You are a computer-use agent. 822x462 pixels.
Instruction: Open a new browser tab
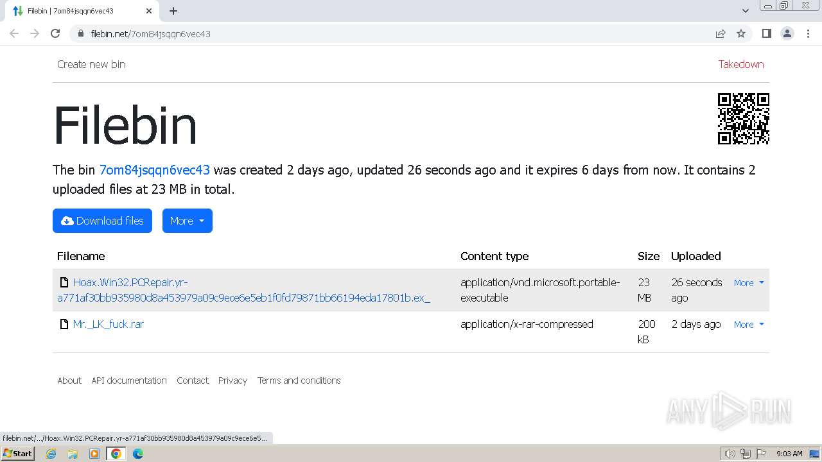[173, 11]
